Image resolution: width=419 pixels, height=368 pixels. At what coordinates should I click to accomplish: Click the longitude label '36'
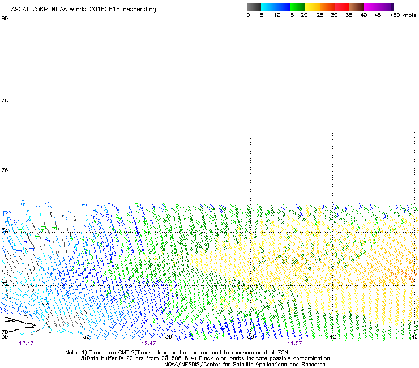[168, 337]
